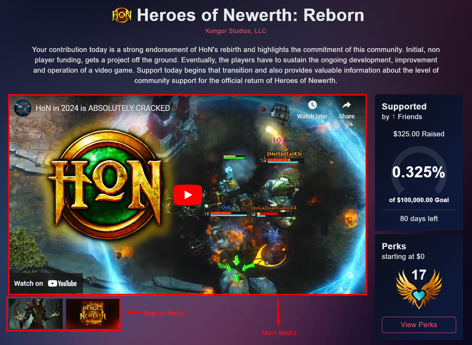The height and width of the screenshot is (345, 472).
Task: Play the YouTube video with the red button
Action: tap(187, 195)
